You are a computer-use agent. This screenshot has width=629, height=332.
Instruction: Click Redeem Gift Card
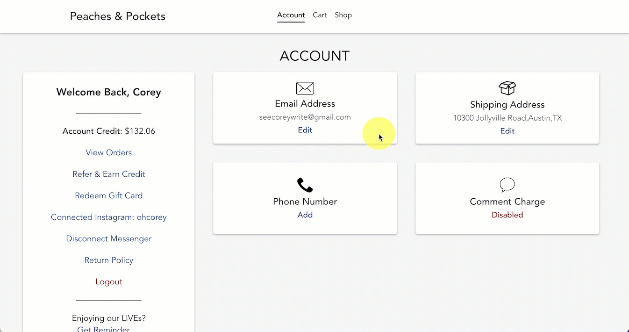click(108, 195)
